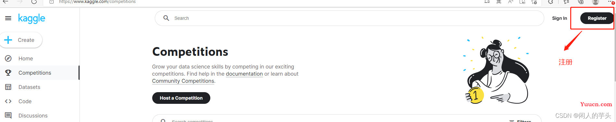The width and height of the screenshot is (616, 122).
Task: Go back with the browser back arrow
Action: (x=6, y=2)
